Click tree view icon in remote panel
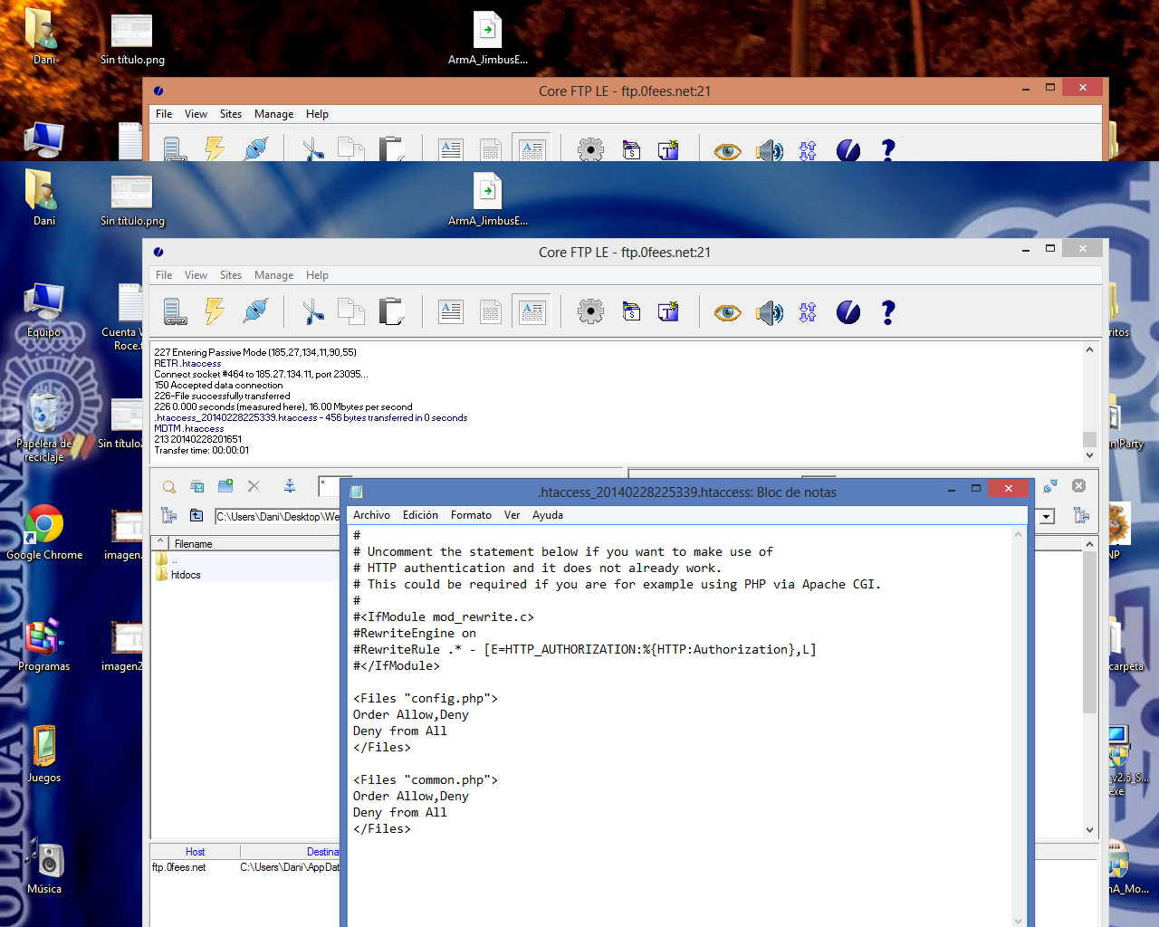 1081,516
